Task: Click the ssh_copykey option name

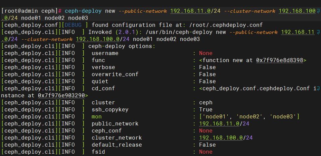Action: click(x=110, y=109)
